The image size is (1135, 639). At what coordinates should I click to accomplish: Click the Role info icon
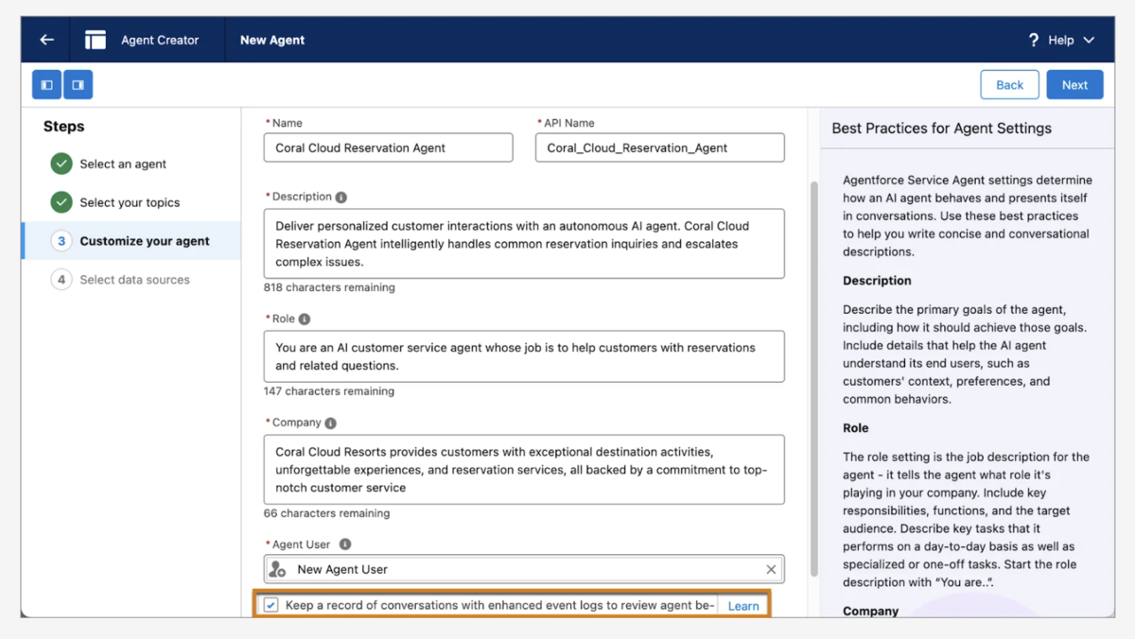click(x=305, y=319)
